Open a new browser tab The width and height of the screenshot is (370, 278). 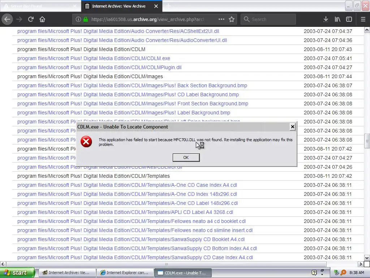(168, 6)
